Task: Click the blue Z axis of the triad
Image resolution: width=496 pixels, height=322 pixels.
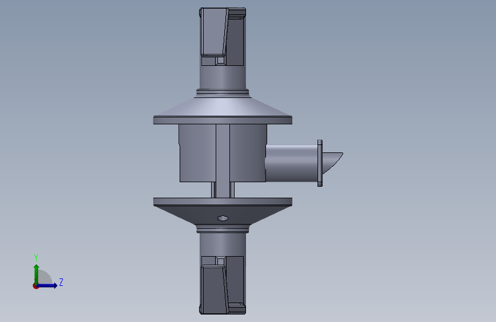Action: pos(47,285)
